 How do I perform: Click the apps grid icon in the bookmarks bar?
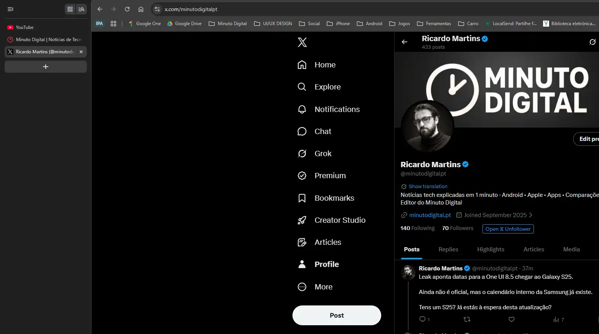coord(113,24)
